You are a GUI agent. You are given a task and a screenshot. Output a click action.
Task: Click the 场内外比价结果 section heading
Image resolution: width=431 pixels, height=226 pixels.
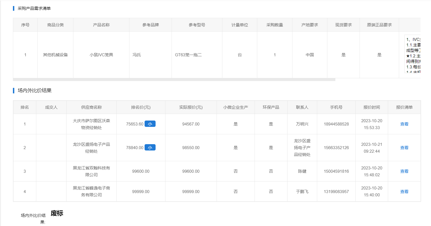[x=35, y=91]
